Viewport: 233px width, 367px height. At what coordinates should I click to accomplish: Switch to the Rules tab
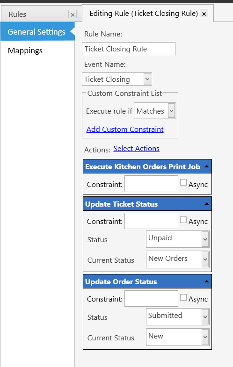pyautogui.click(x=18, y=14)
